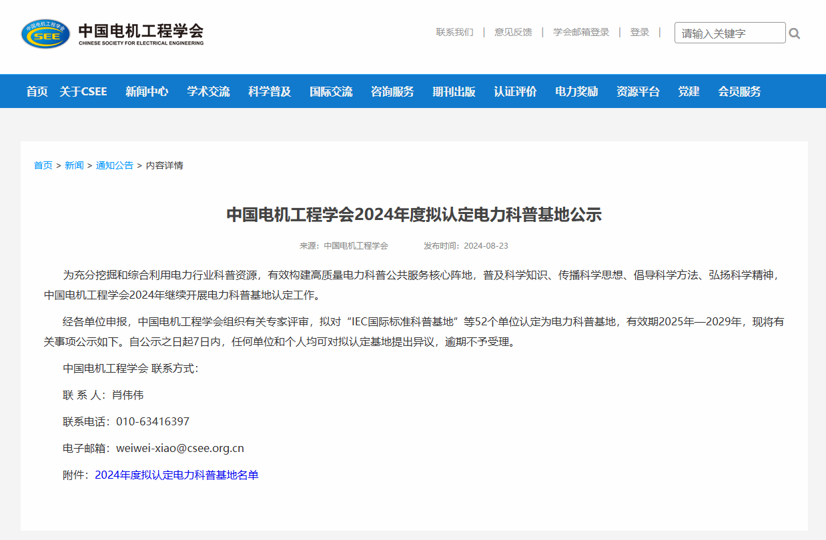Image resolution: width=826 pixels, height=540 pixels.
Task: Click 新闻 in the breadcrumb trail
Action: pos(74,165)
